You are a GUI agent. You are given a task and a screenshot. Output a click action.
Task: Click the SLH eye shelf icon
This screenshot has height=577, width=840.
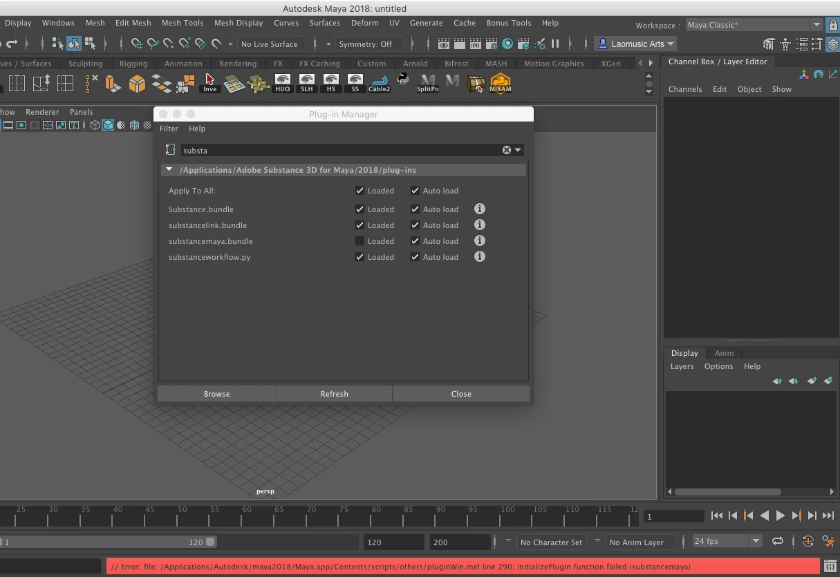pyautogui.click(x=307, y=84)
